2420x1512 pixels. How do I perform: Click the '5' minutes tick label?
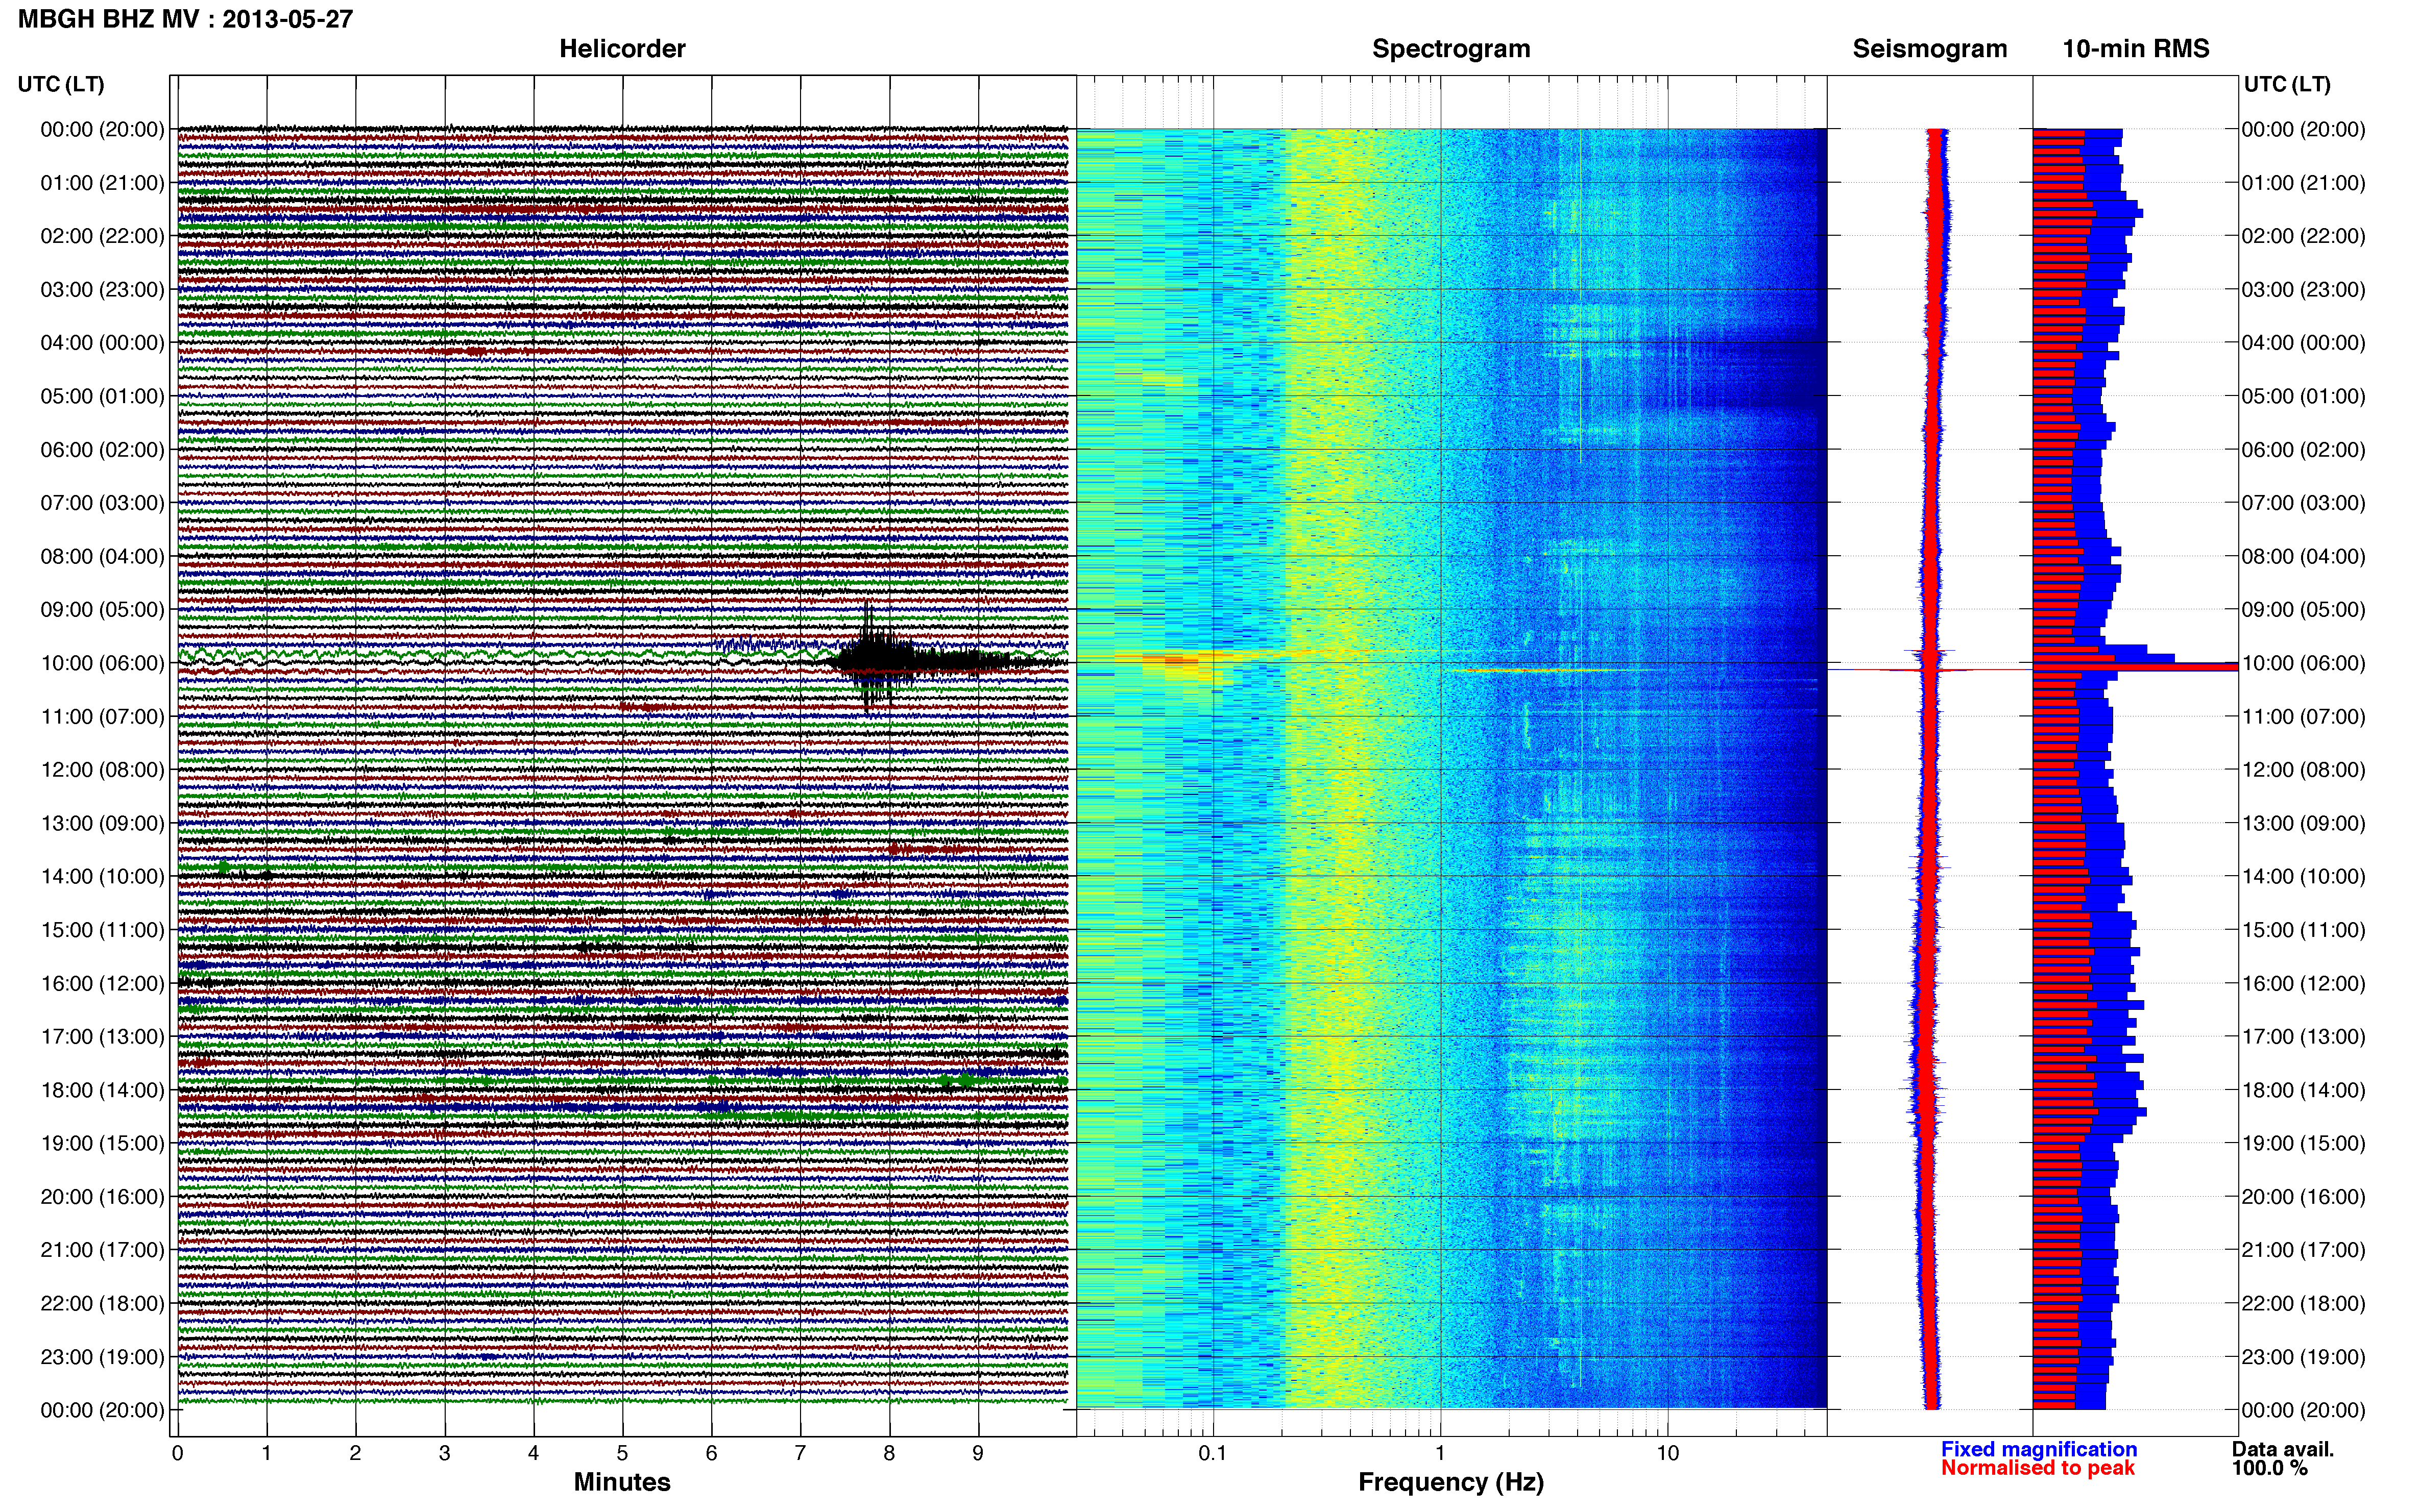coord(622,1453)
